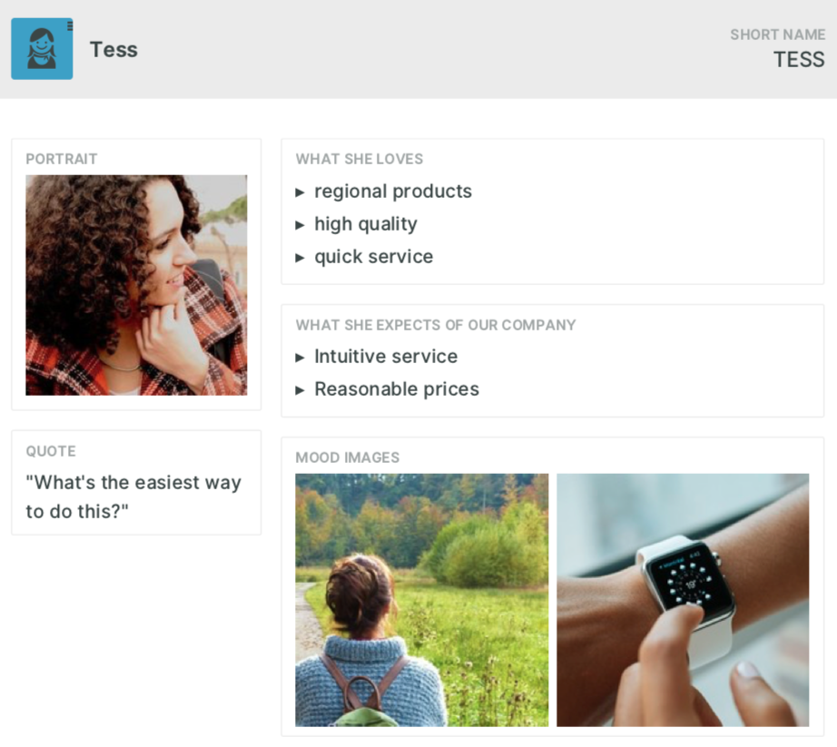
Task: Open the curly-haired woman portrait photo
Action: pyautogui.click(x=136, y=285)
